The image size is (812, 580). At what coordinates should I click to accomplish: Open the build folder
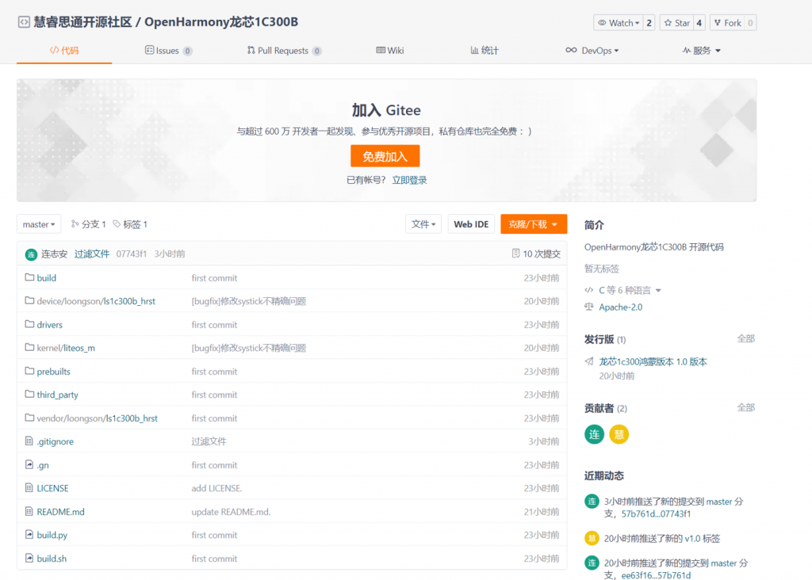[45, 278]
